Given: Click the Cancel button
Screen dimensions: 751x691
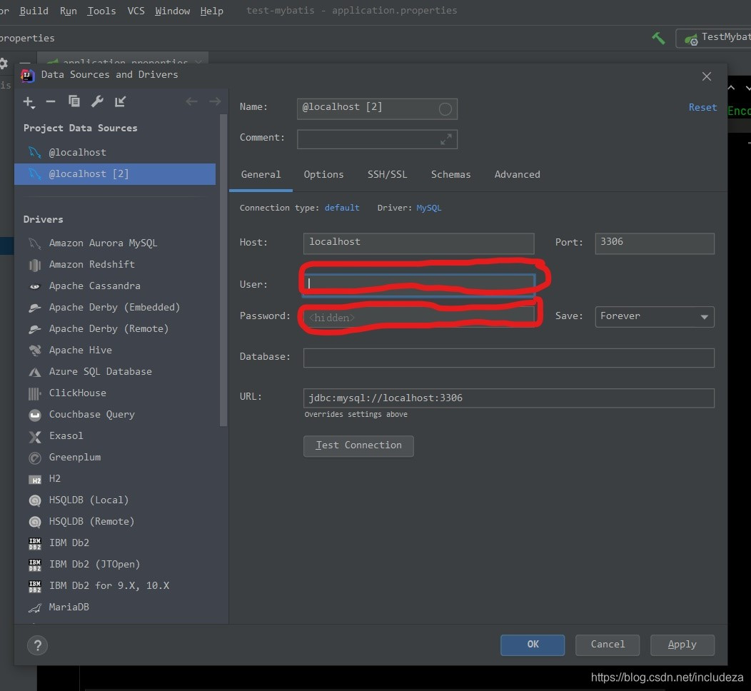Looking at the screenshot, I should point(608,645).
